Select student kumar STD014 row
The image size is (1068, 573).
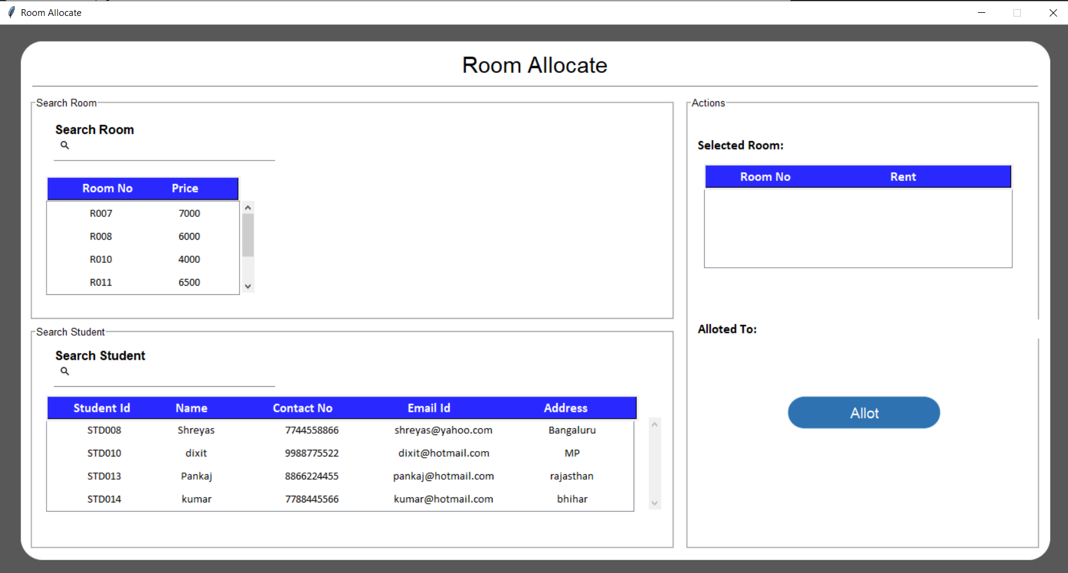pyautogui.click(x=340, y=499)
